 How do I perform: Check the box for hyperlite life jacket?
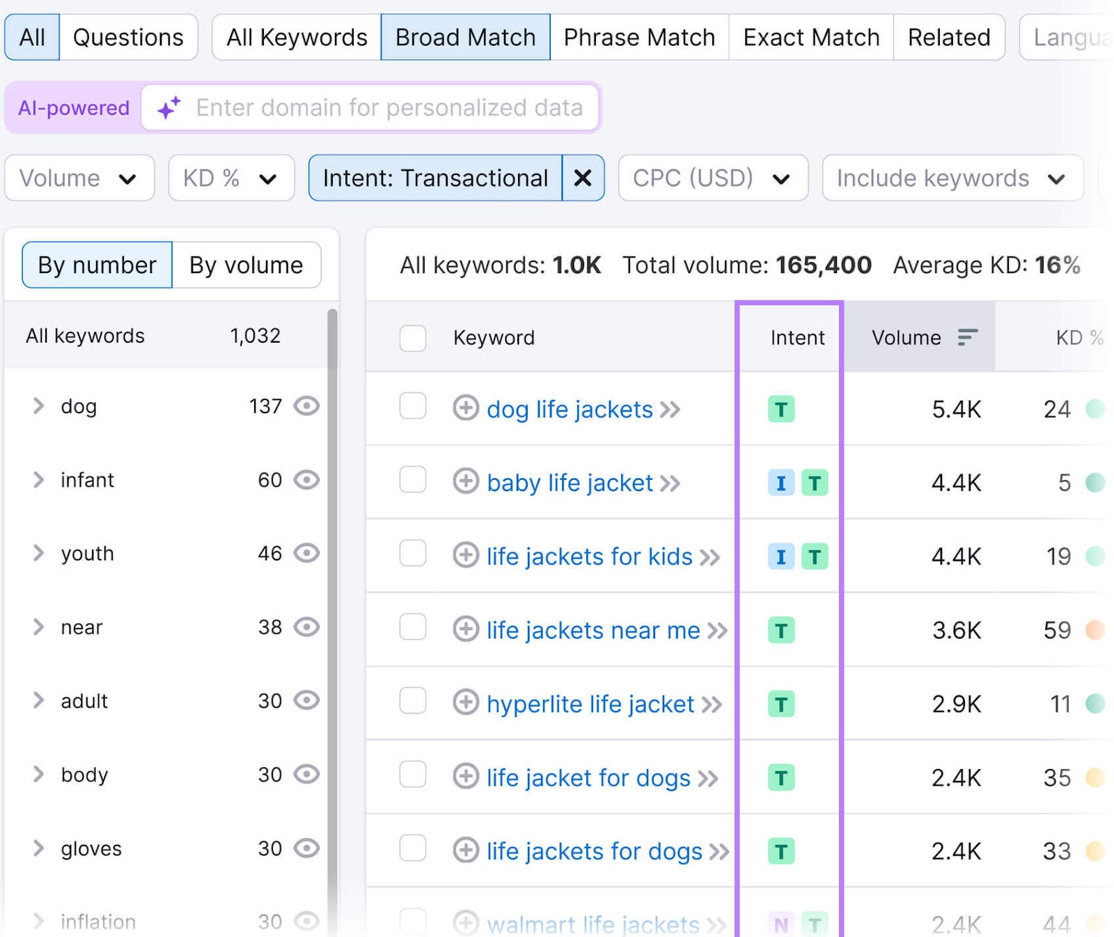pyautogui.click(x=413, y=700)
